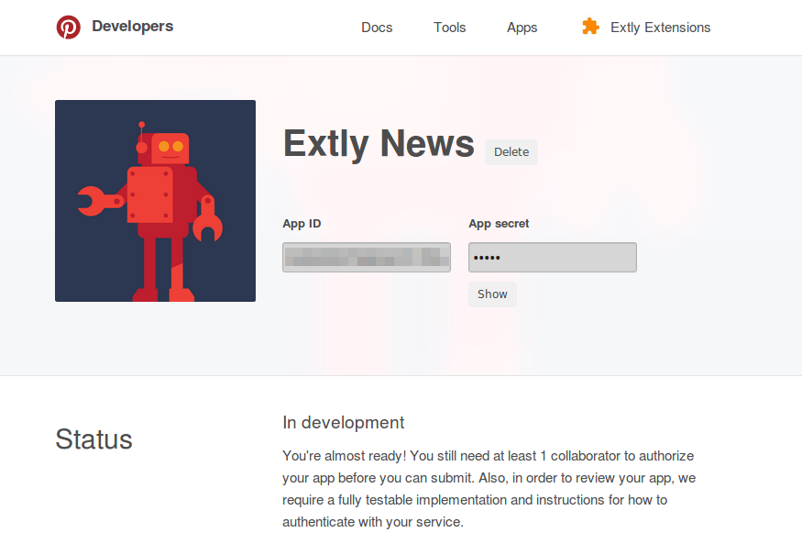This screenshot has width=802, height=544.
Task: Click the App ID label
Action: coord(302,224)
